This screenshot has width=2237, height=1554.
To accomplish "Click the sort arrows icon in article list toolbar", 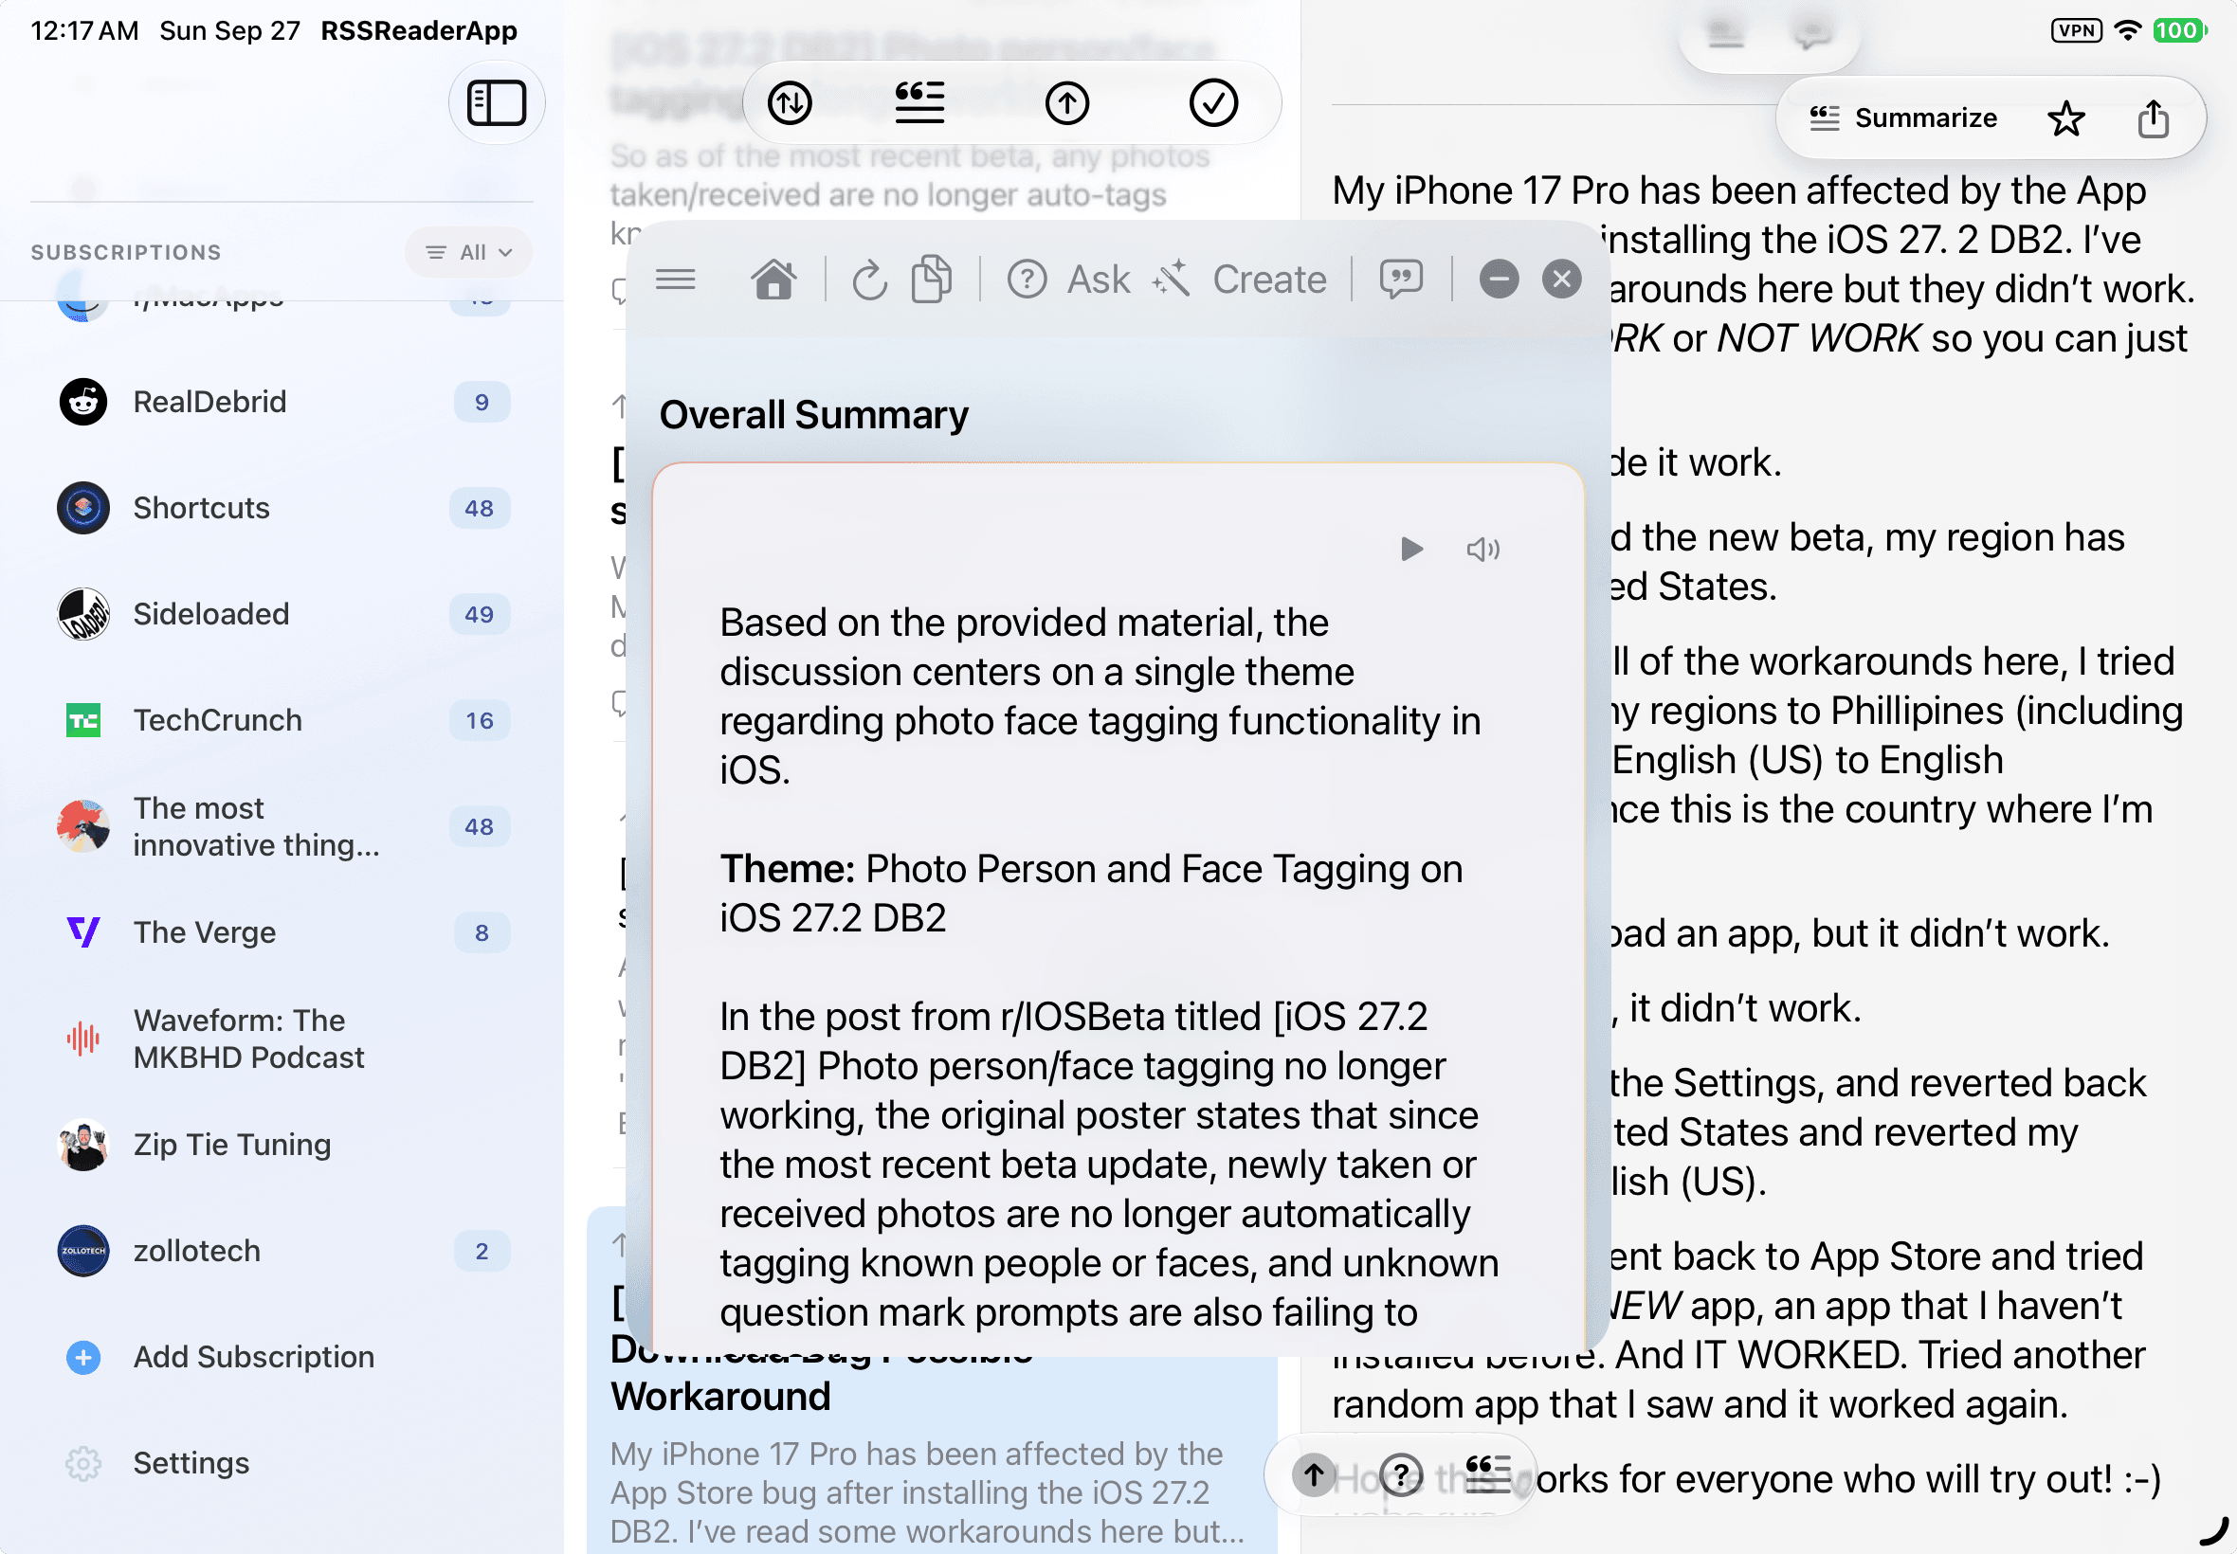I will (789, 103).
